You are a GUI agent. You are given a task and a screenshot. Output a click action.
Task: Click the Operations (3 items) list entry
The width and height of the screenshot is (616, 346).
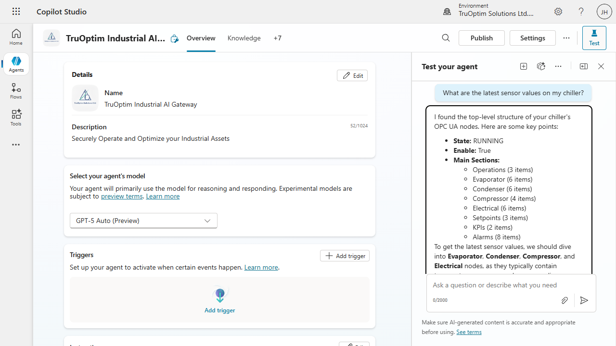(x=503, y=170)
